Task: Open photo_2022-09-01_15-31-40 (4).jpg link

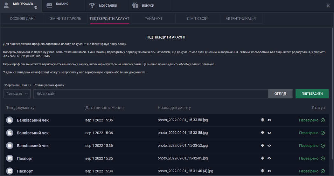Action: [x=185, y=171]
